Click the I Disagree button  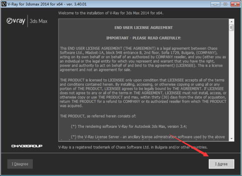pyautogui.click(x=20, y=164)
